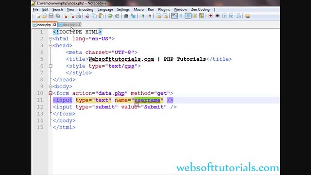
Task: Click the Copy icon
Action: coord(94,16)
